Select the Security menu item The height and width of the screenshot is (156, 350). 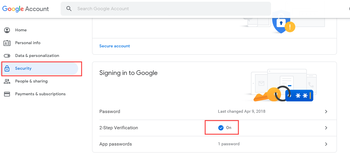(40, 69)
